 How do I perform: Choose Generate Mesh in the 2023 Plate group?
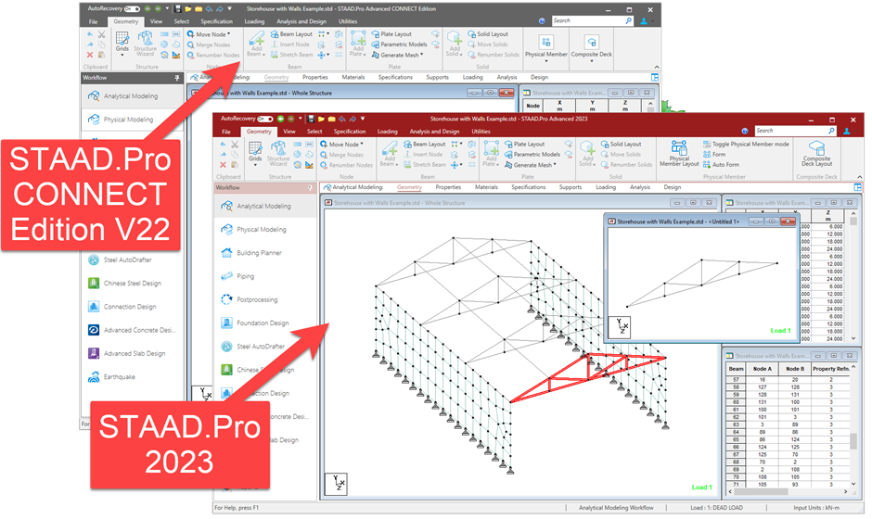(x=530, y=165)
